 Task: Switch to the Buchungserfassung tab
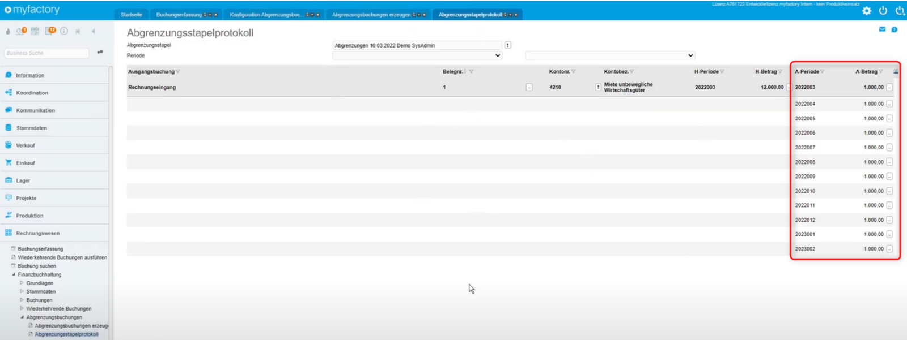179,15
